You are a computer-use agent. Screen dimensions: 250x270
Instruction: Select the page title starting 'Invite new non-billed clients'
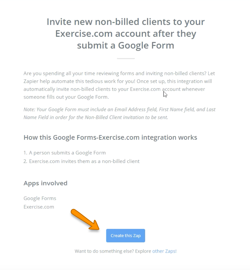pos(126,33)
